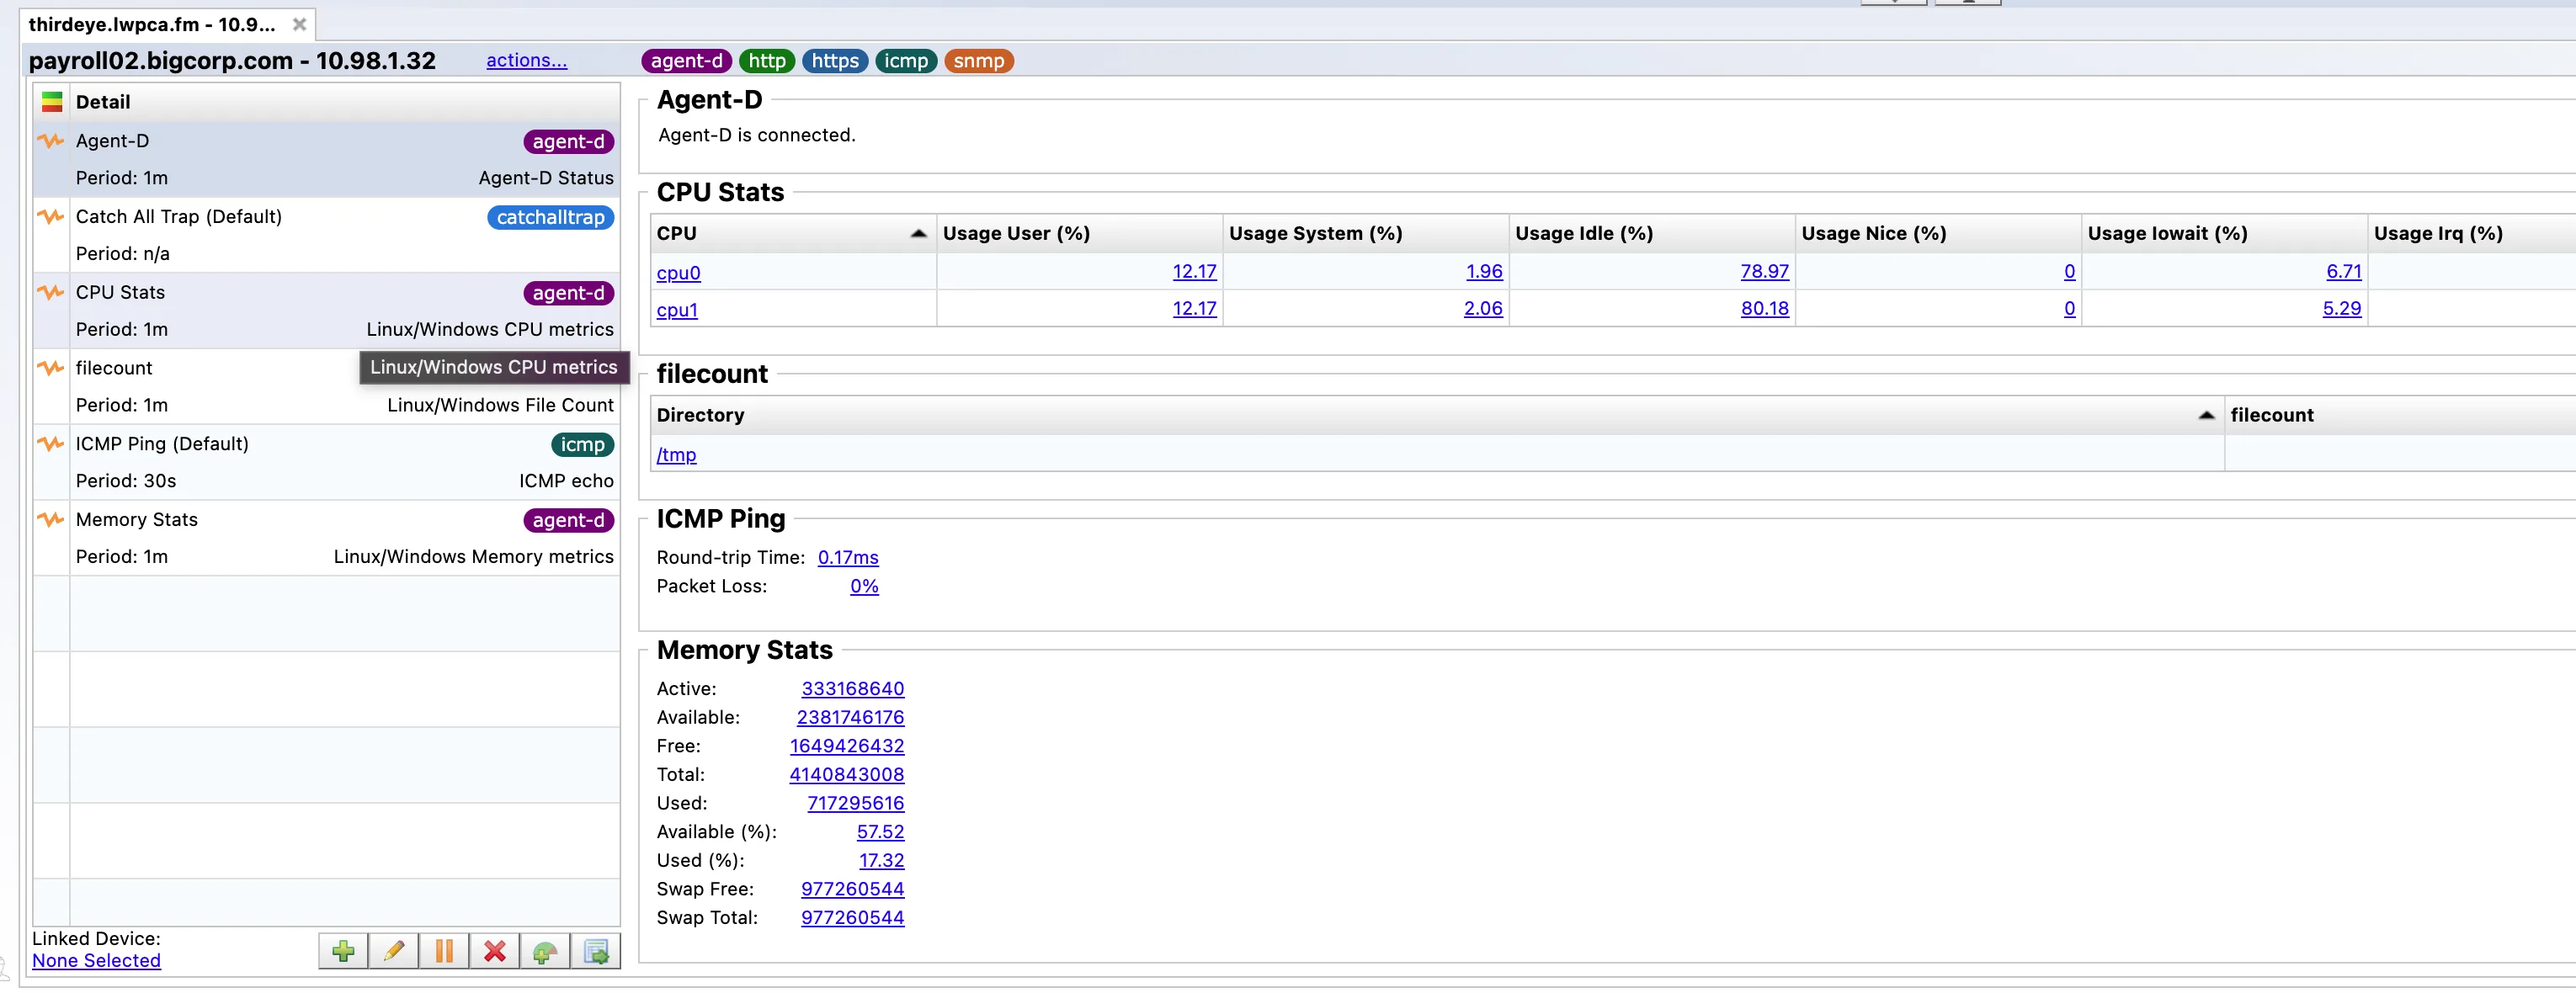Click cpu1 Usage System value 2.06
This screenshot has width=2576, height=993.
1483,308
